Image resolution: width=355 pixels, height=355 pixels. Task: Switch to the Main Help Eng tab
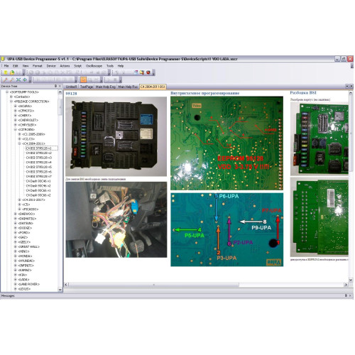[x=105, y=87]
